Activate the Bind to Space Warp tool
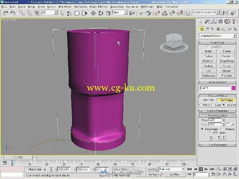 (x=37, y=14)
